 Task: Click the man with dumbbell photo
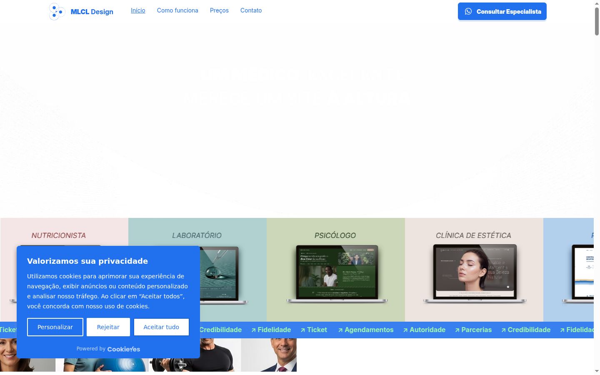pyautogui.click(x=195, y=355)
